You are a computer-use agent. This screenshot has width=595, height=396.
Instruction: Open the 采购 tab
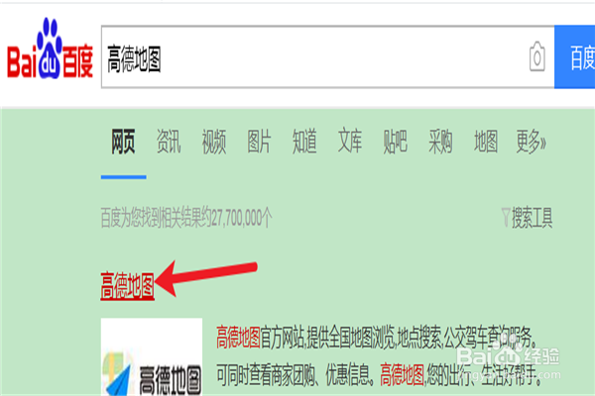[x=440, y=142]
